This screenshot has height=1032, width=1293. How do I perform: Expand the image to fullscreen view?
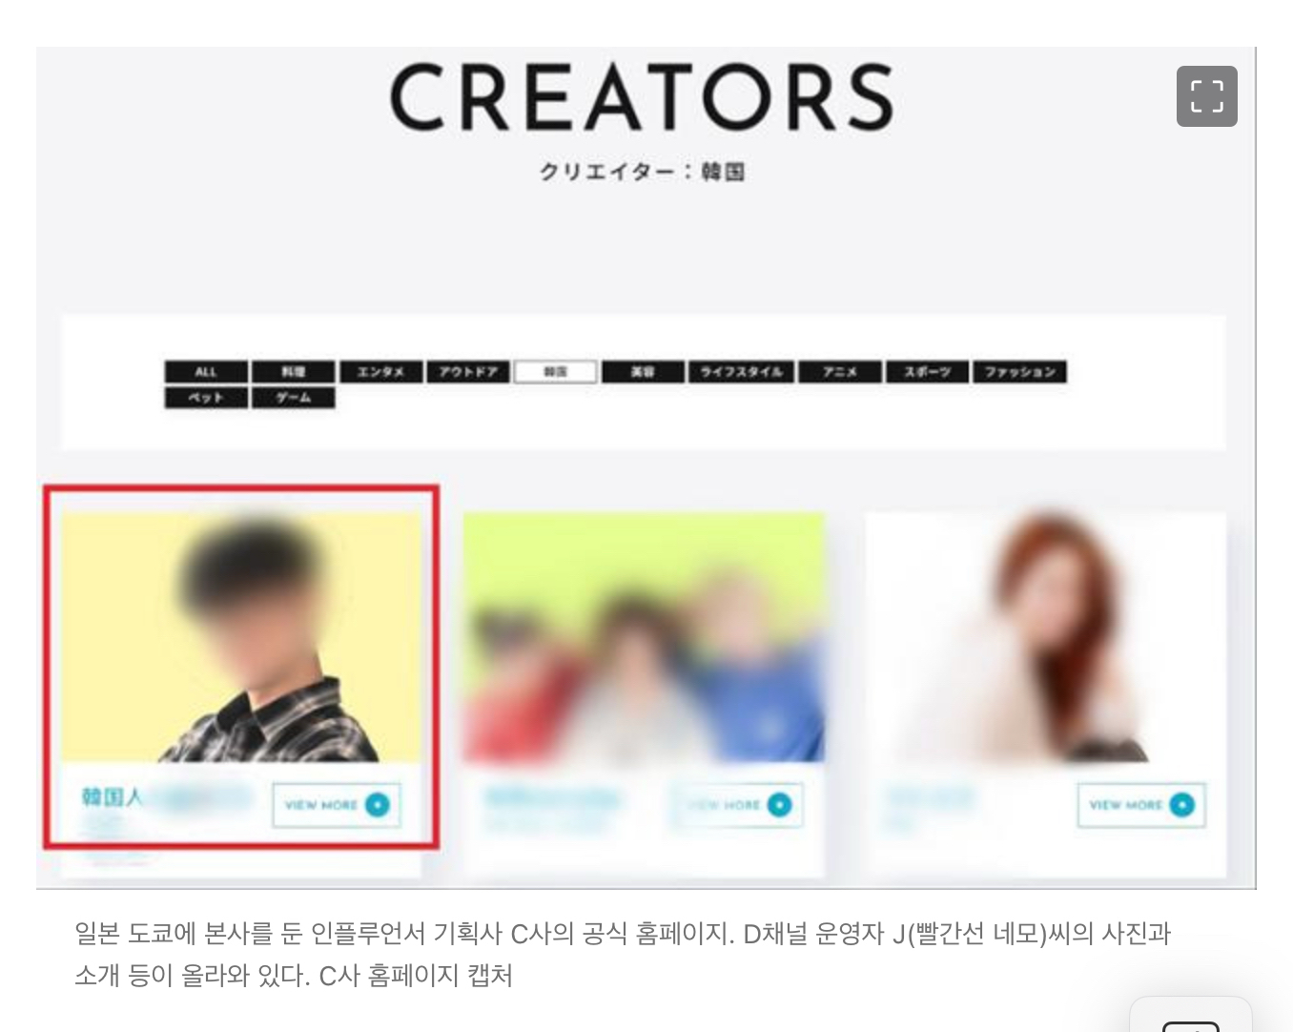(1206, 96)
